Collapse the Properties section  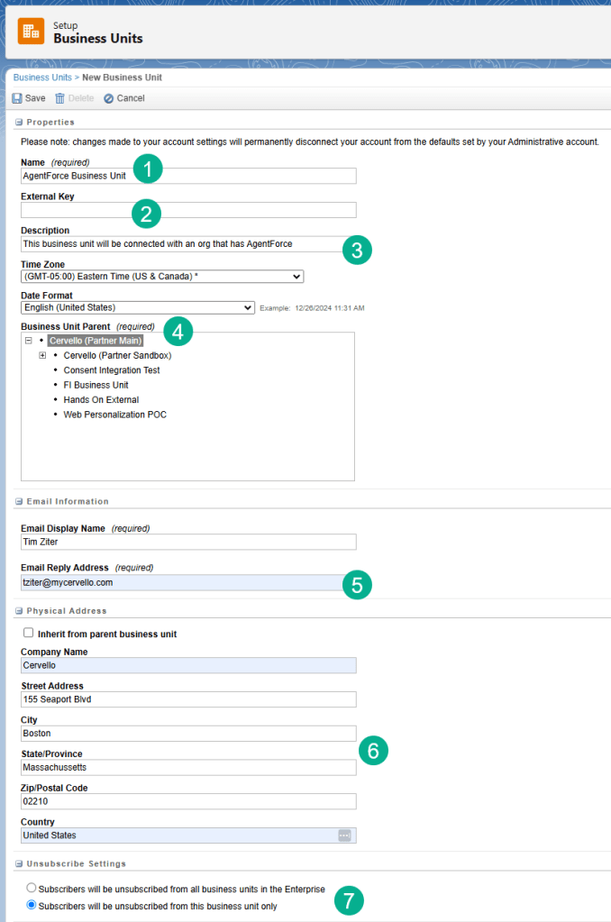pos(18,122)
